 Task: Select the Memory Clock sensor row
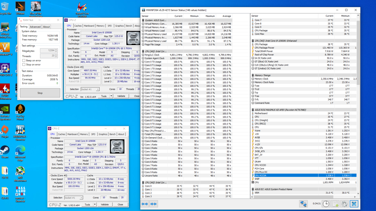coord(304,79)
